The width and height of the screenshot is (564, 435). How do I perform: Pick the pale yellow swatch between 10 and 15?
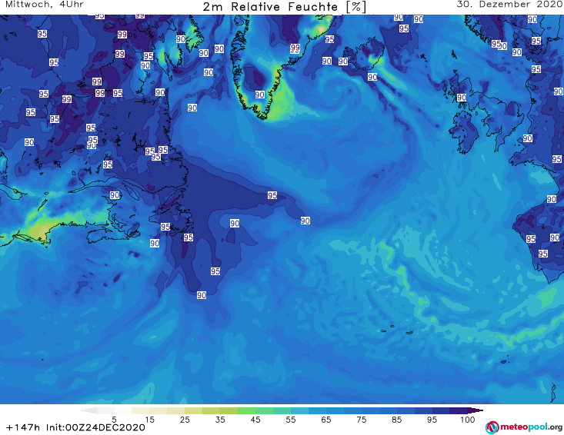(140, 410)
